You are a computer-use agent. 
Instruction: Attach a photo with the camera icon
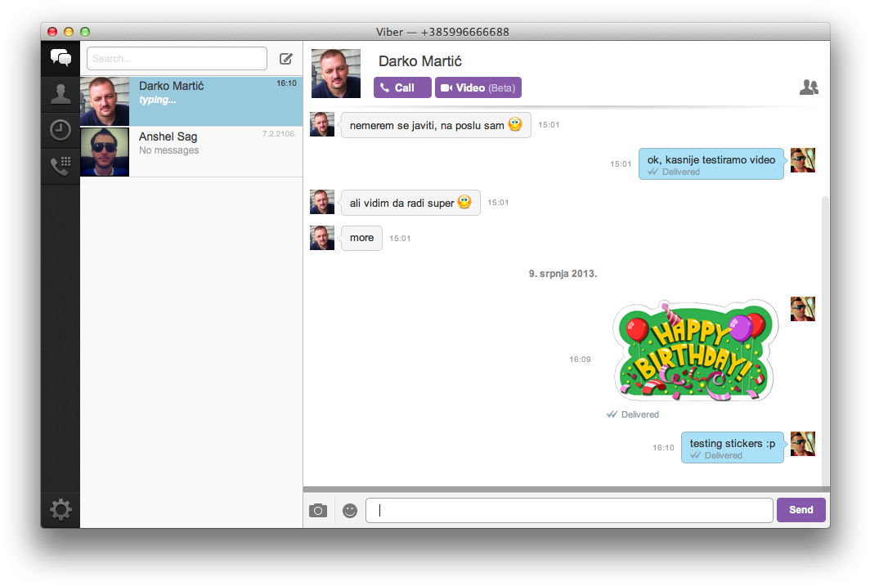point(318,509)
